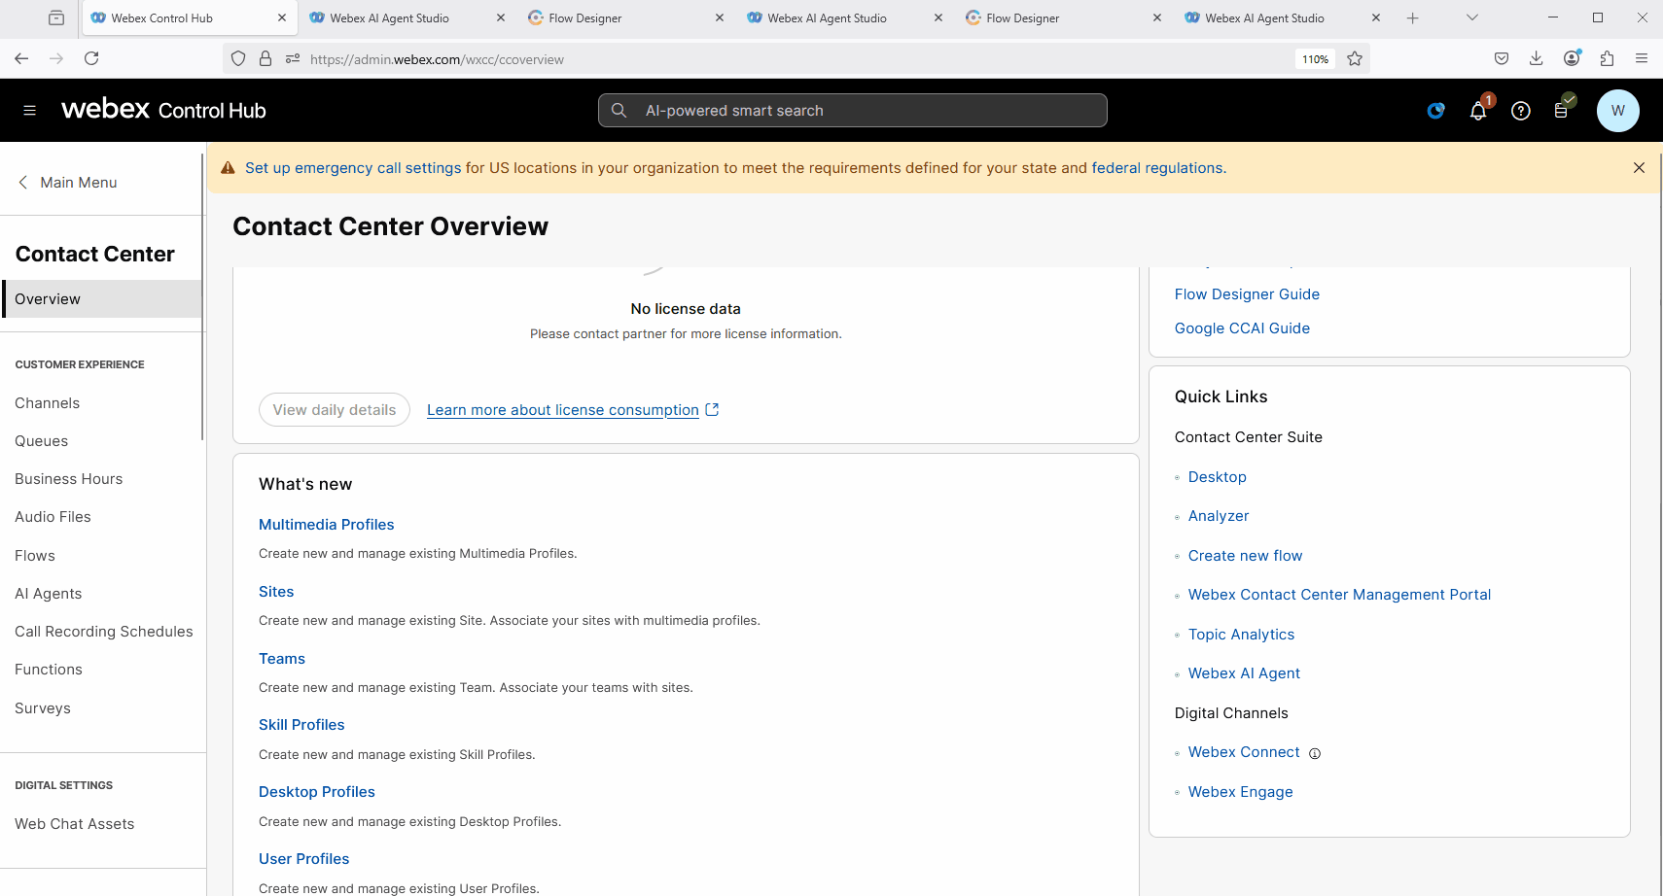Adjust the 110% zoom level indicator

tap(1315, 59)
